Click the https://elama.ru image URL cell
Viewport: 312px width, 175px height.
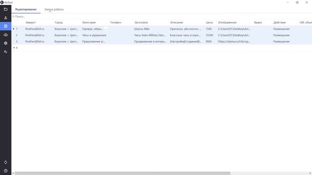(234, 41)
